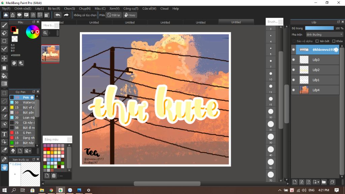Image resolution: width=345 pixels, height=194 pixels.
Task: Select the Brush tool in left toolbar
Action: (x=4, y=25)
